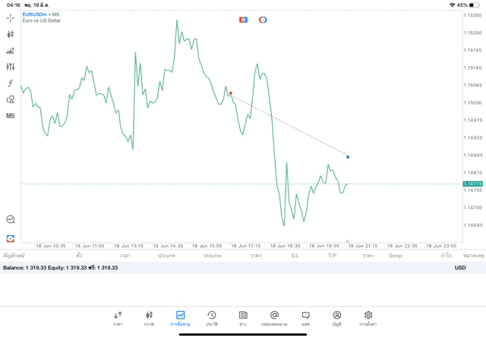
Task: Switch to the ราคา quotes tab
Action: pyautogui.click(x=118, y=318)
